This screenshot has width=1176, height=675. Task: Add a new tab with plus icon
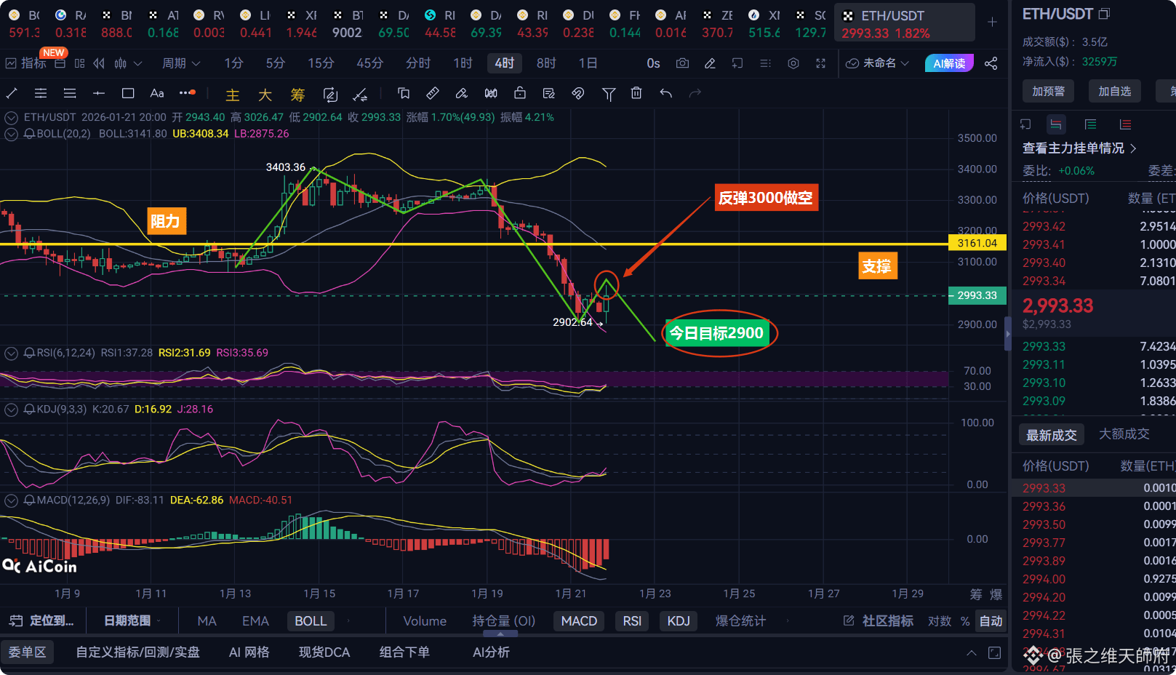tap(992, 22)
